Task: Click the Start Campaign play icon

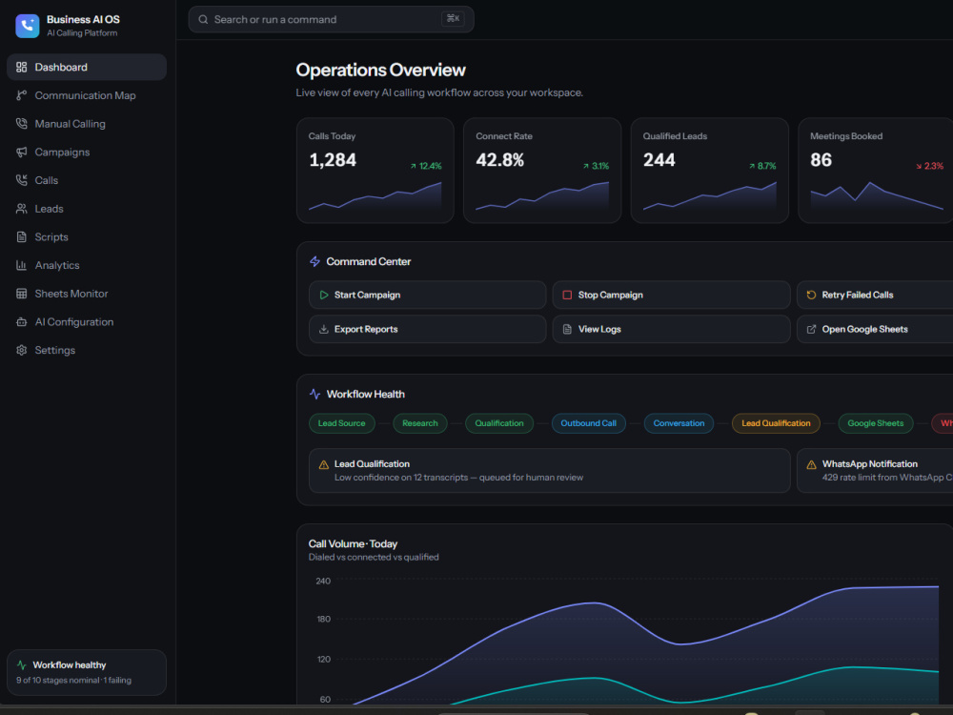Action: [323, 295]
